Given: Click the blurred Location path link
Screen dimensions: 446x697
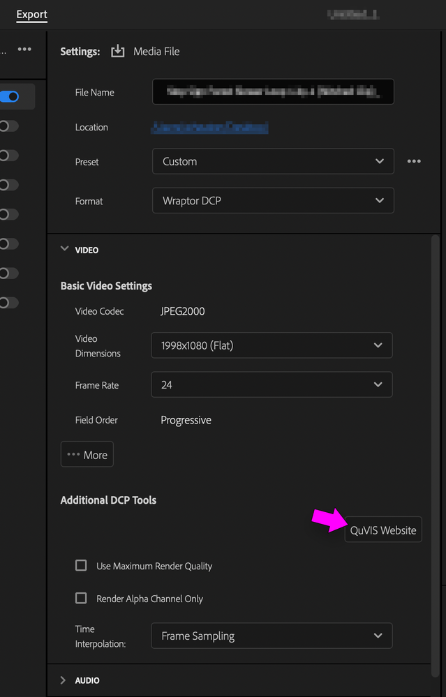Looking at the screenshot, I should (x=209, y=128).
